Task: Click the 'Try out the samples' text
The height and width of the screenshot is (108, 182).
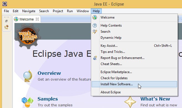Action: click(x=55, y=105)
